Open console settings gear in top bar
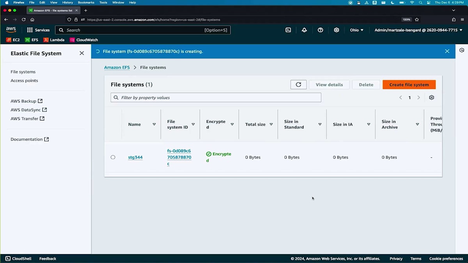This screenshot has height=263, width=468. [x=337, y=30]
